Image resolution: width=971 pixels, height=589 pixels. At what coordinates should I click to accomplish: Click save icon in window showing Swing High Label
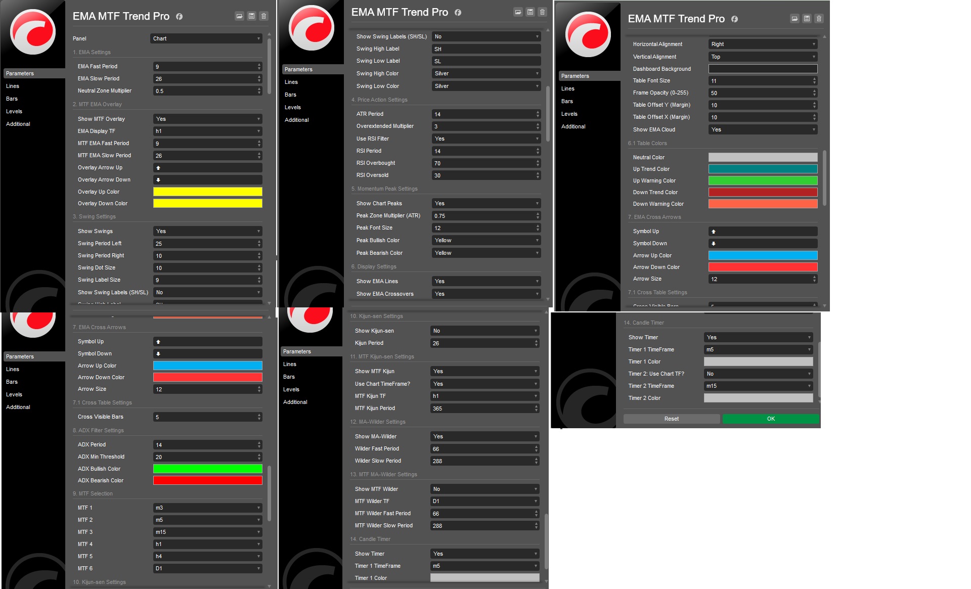(530, 12)
